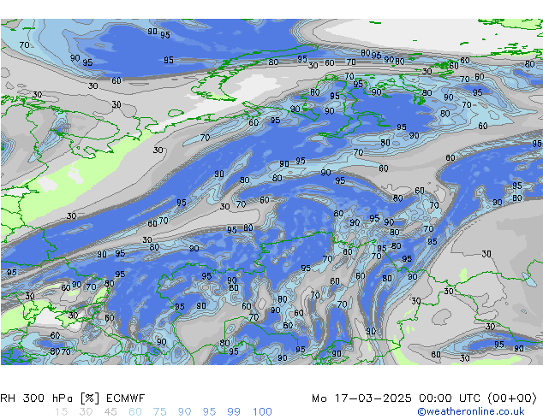Click legend value 75
Viewport: 543px width, 419px height.
(159, 412)
